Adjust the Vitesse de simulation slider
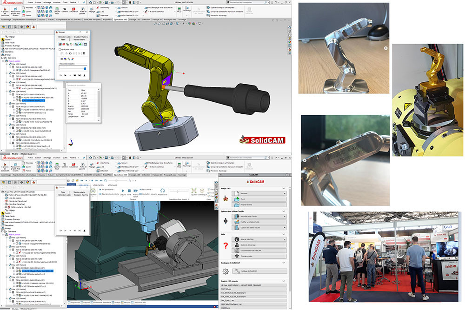465x310 pixels. coord(84,68)
